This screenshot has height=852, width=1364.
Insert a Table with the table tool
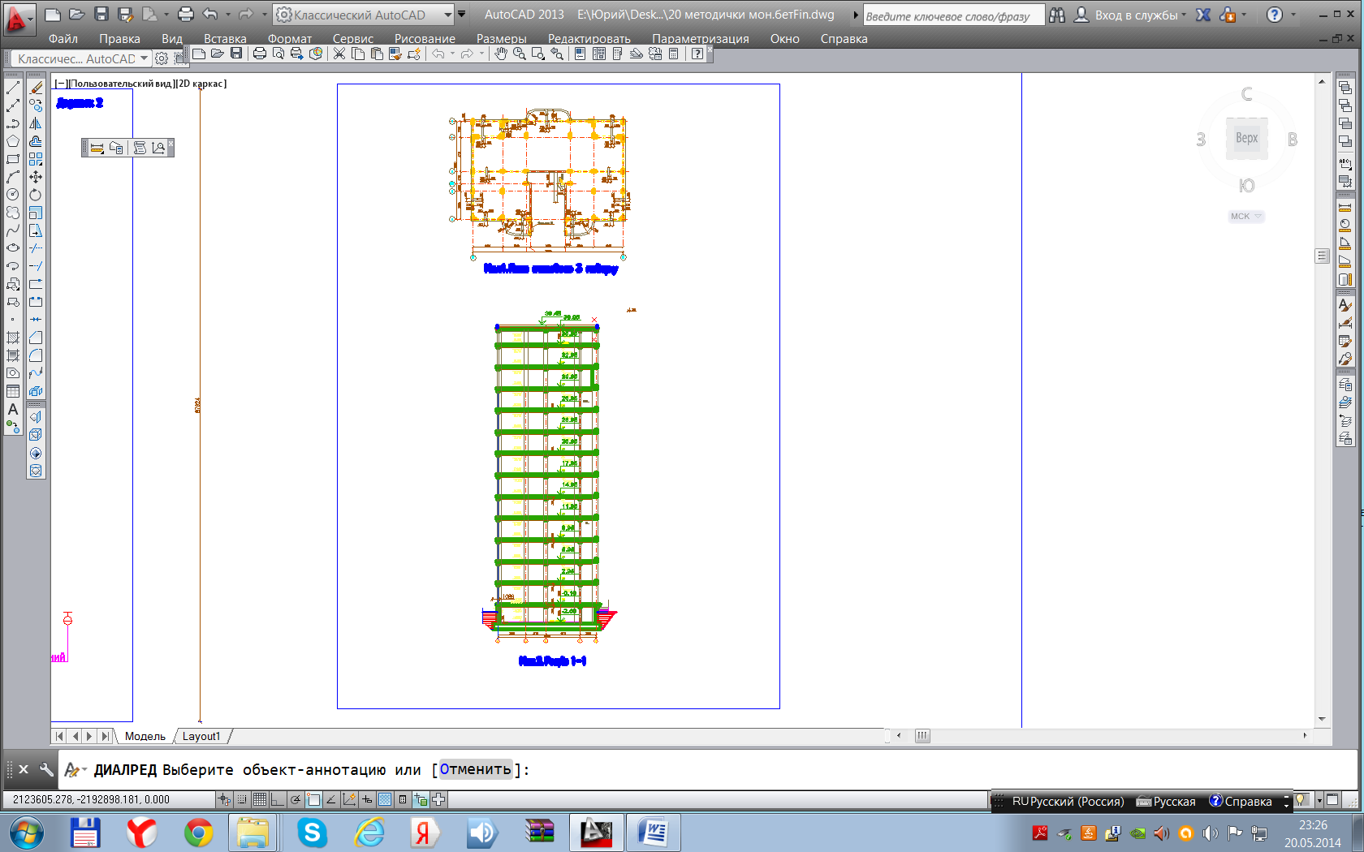click(x=13, y=391)
